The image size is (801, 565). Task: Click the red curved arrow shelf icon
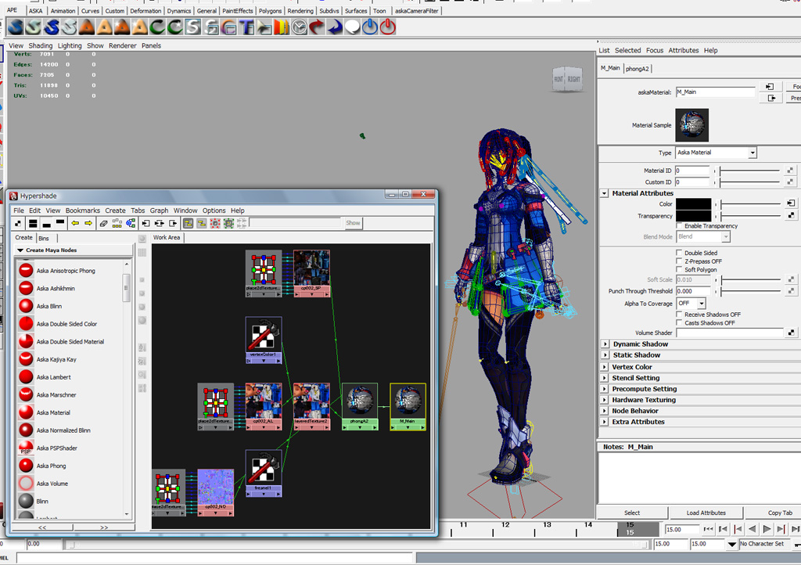[317, 27]
